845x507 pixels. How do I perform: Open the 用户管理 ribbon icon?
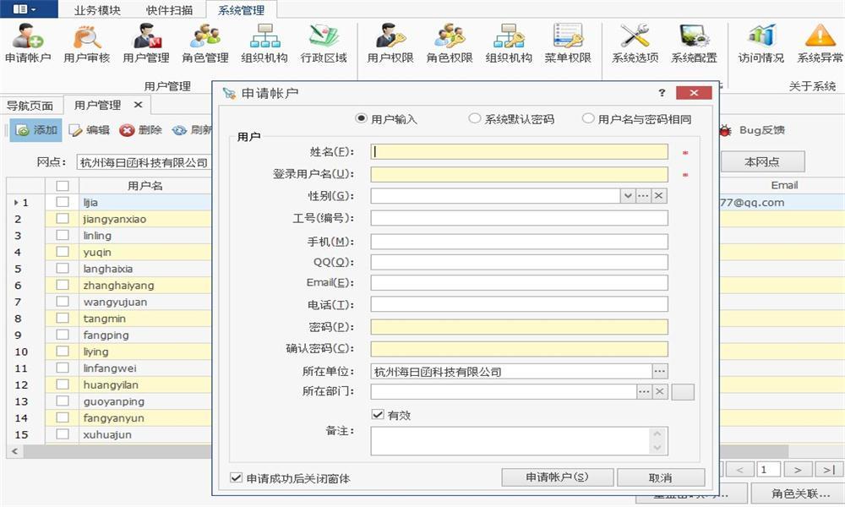(x=146, y=44)
